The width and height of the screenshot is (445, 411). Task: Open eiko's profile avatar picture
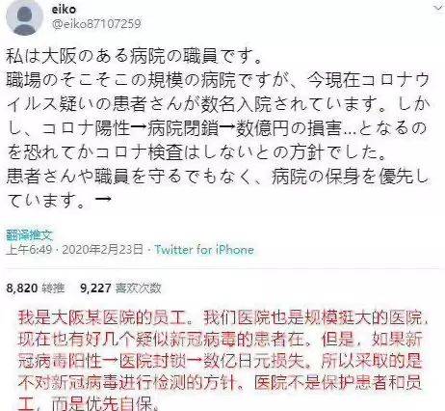pos(24,17)
